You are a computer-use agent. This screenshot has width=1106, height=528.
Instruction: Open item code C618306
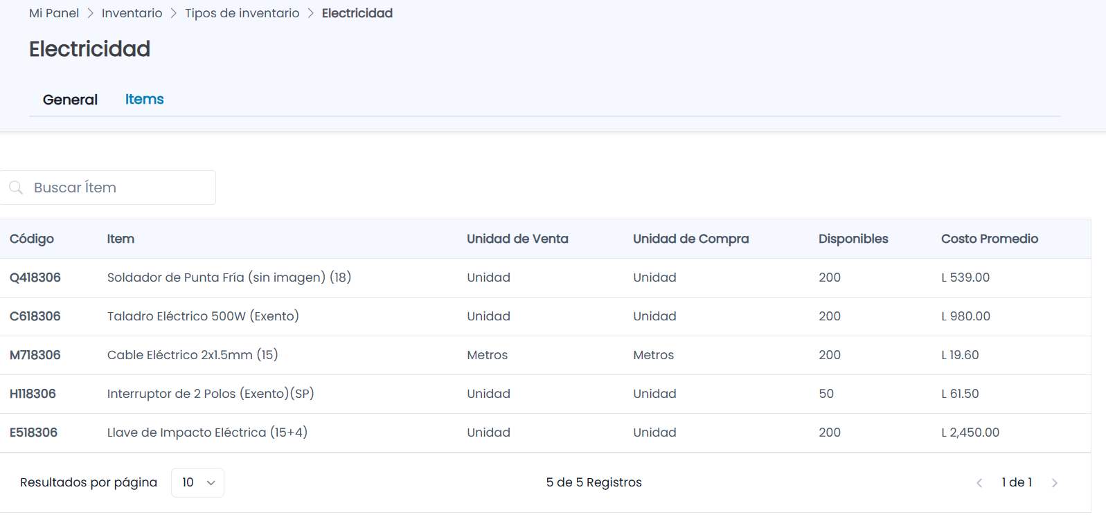(x=35, y=316)
